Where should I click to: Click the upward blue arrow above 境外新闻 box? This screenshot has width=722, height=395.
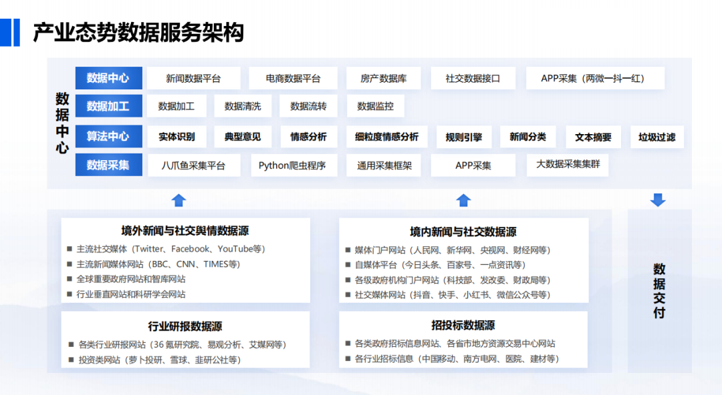pyautogui.click(x=177, y=199)
